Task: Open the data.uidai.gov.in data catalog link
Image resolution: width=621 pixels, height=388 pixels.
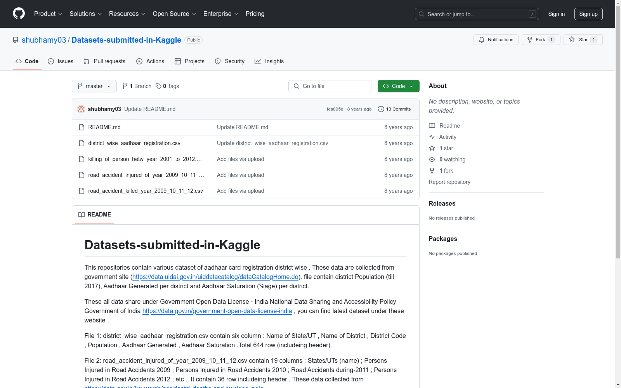Action: point(215,277)
